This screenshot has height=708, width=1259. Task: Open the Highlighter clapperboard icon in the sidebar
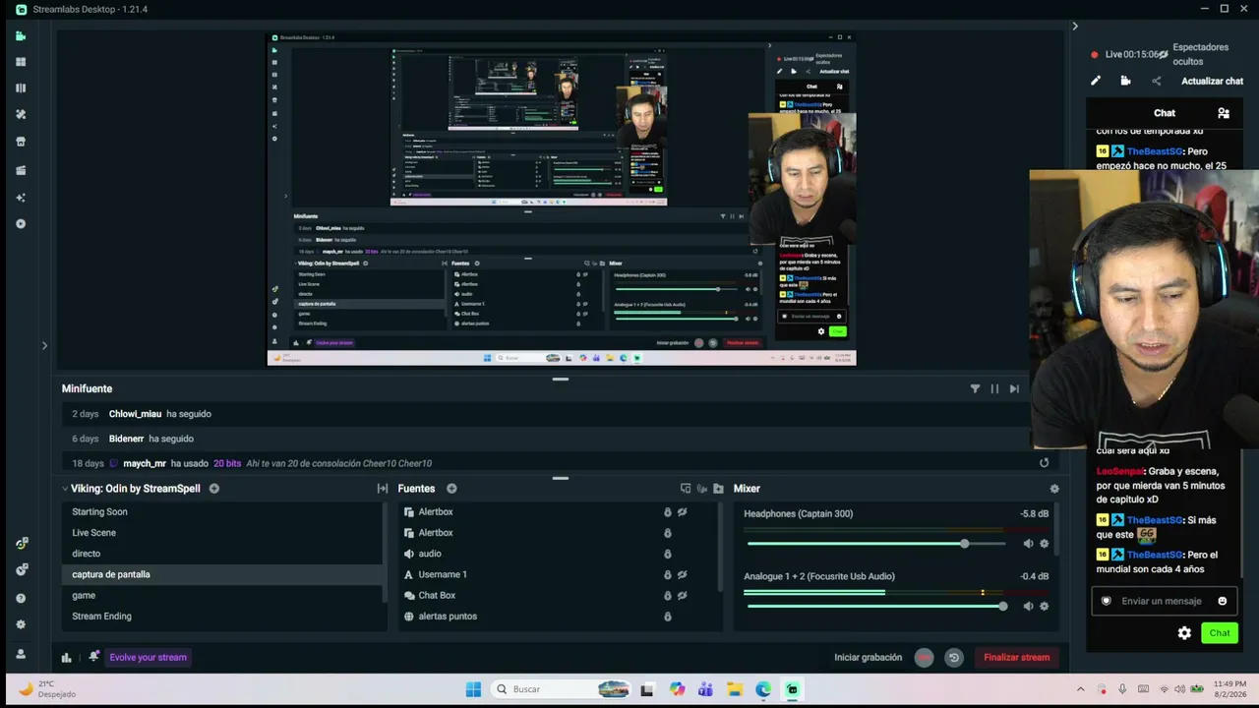tap(21, 170)
